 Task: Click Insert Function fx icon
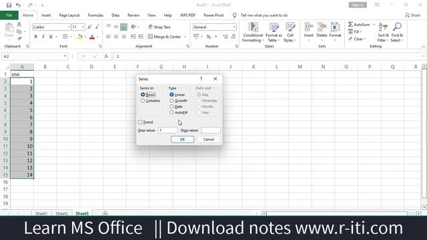point(106,56)
